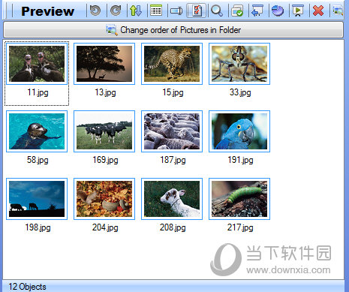Click the windows with green checkmark icon
Image resolution: width=349 pixels, height=292 pixels.
pyautogui.click(x=237, y=11)
